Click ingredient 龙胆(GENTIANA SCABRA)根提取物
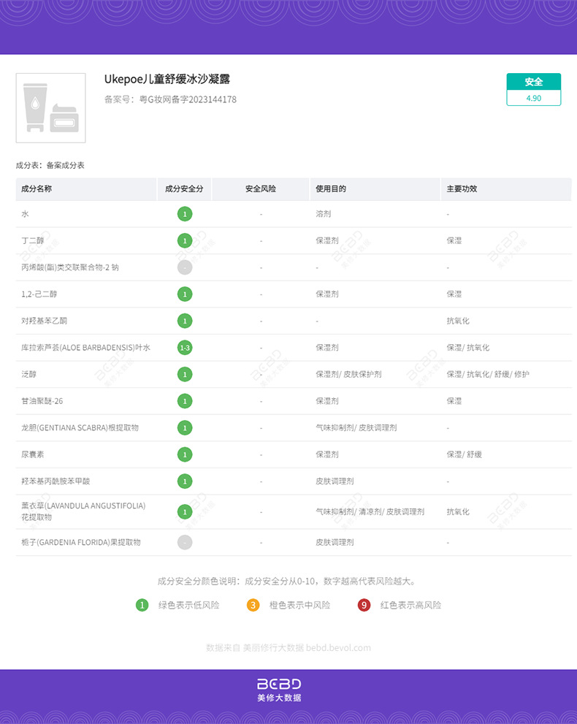Viewport: 577px width, 724px height. [80, 428]
